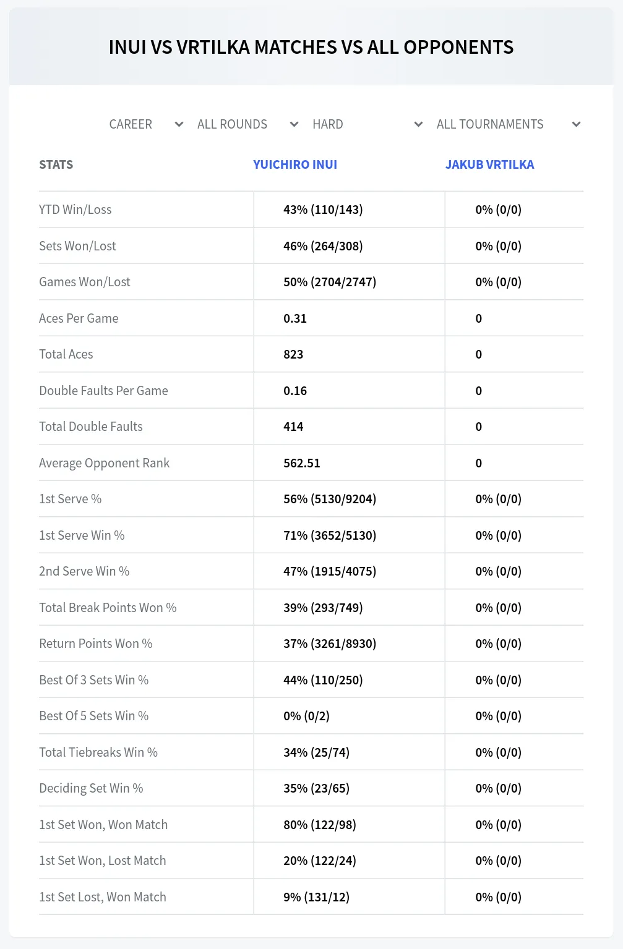The image size is (623, 949).
Task: Click the Average Opponent Rank value 562.51
Action: [x=302, y=463]
